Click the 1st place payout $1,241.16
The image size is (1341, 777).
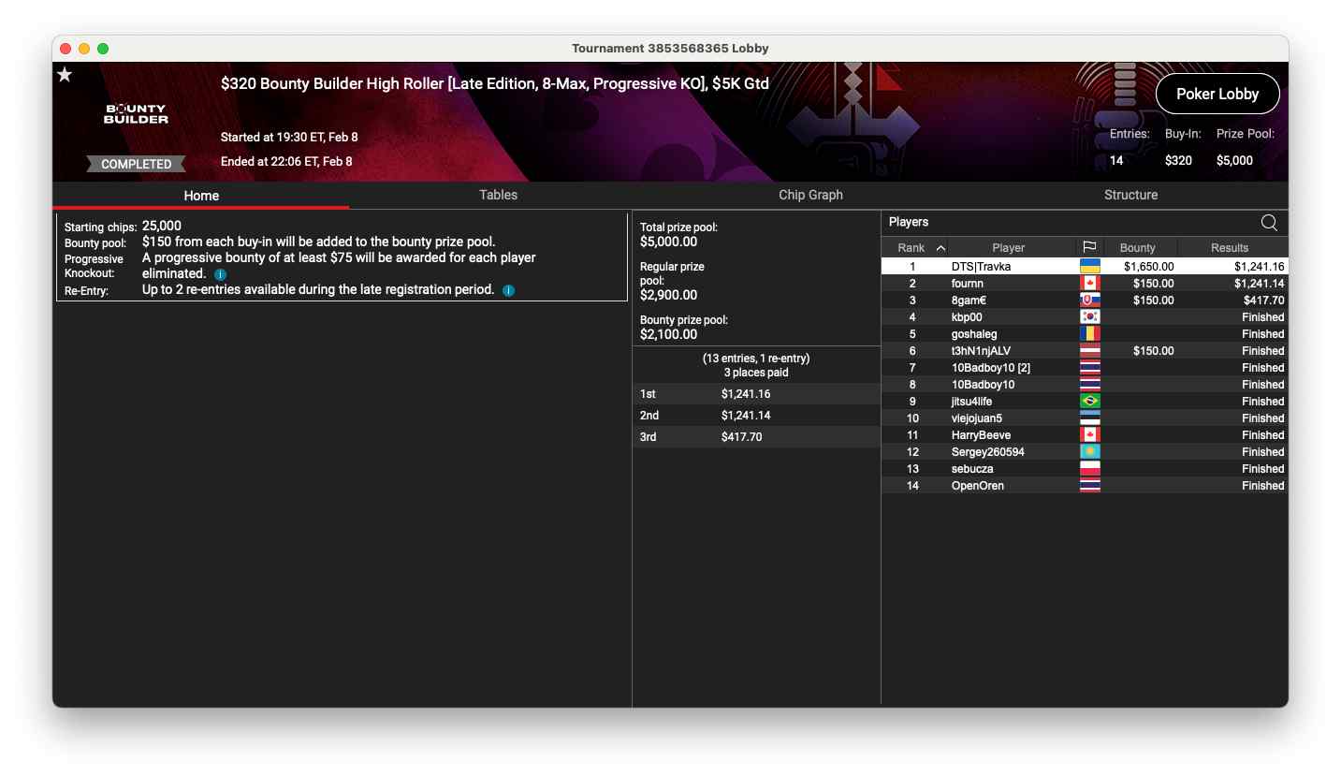746,394
